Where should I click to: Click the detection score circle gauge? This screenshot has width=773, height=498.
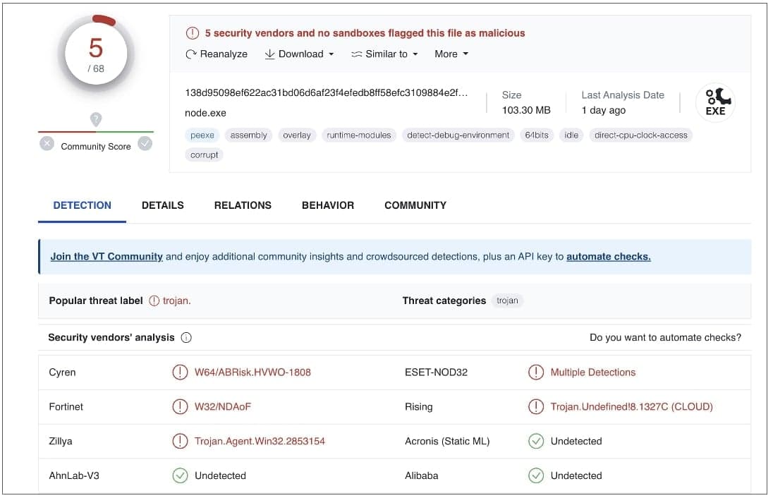(96, 54)
